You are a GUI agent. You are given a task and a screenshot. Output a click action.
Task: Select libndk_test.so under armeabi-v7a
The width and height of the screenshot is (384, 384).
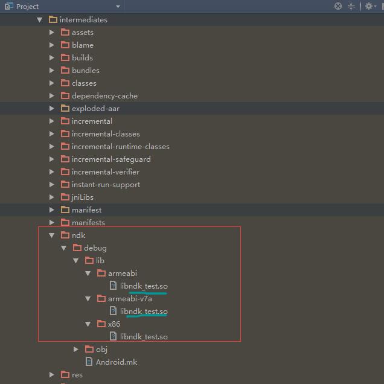(144, 311)
